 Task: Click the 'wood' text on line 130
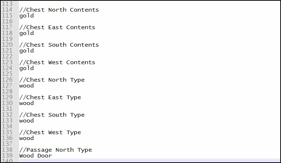(27, 103)
